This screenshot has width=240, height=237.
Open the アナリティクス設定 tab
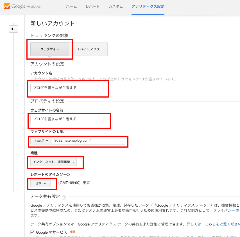(148, 6)
